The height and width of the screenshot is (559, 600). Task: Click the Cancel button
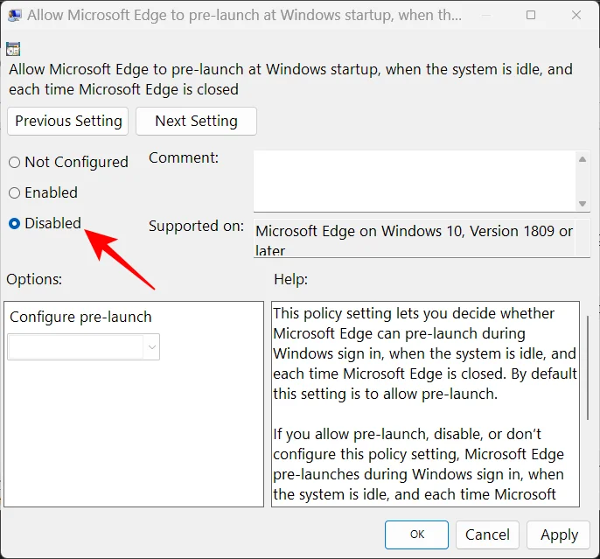[487, 535]
